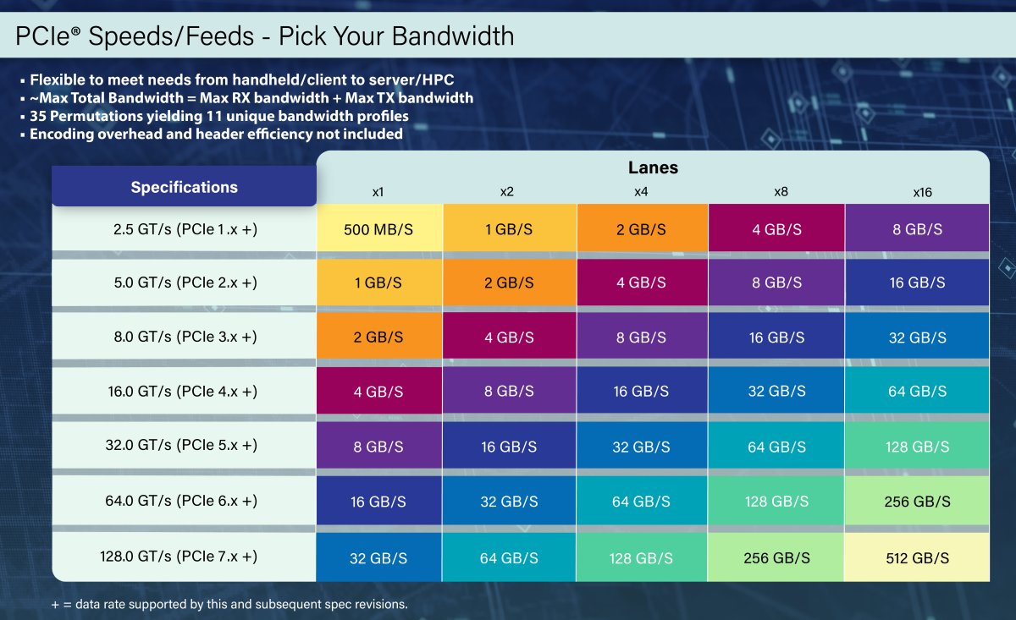Click the PCIe Speeds/Feeds title text

coord(265,36)
